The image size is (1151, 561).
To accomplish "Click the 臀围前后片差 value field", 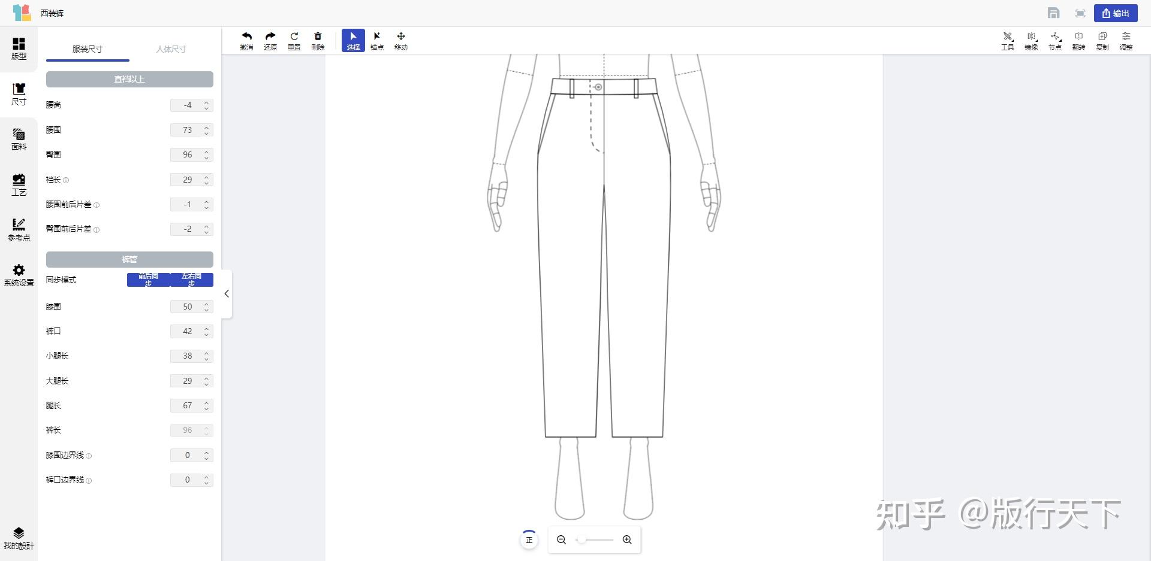I will click(x=192, y=229).
